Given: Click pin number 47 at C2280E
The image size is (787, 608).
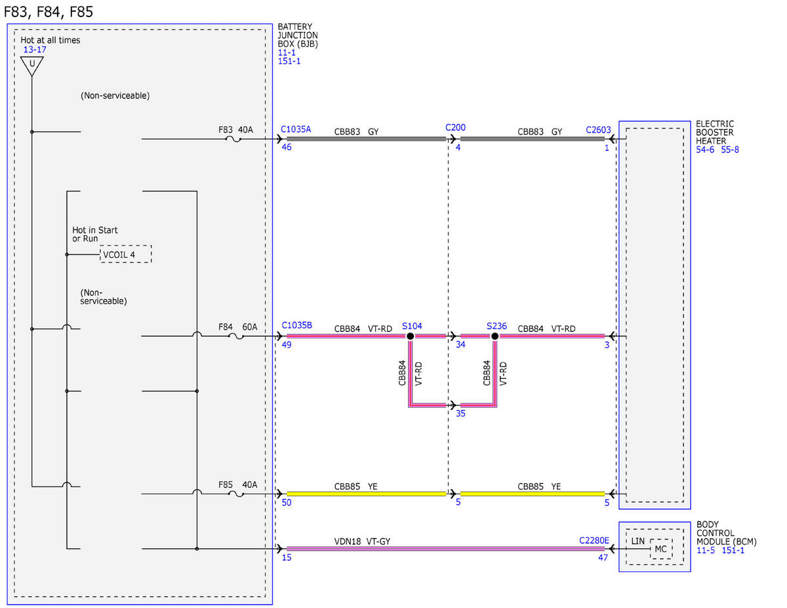Looking at the screenshot, I should 604,558.
